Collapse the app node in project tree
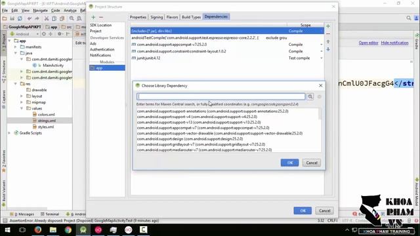The height and width of the screenshot is (236, 420). (10, 41)
